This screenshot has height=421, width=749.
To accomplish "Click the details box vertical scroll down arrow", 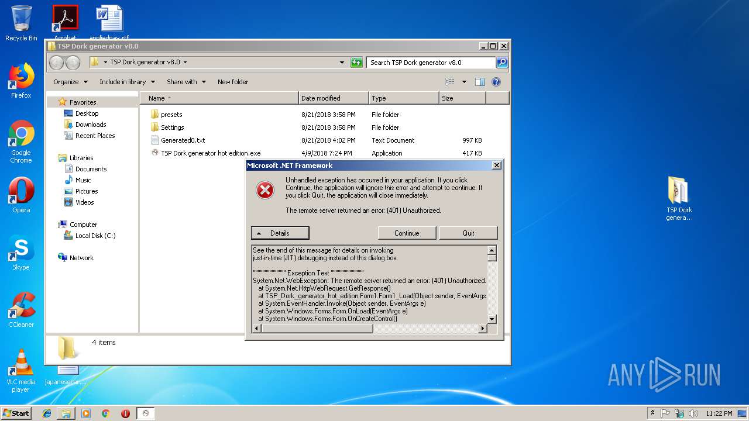I will point(492,319).
